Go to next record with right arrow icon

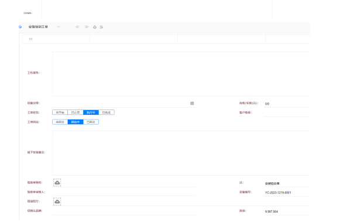[x=87, y=27]
